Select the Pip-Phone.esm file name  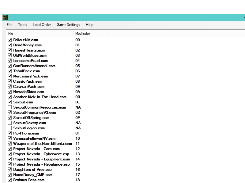(x=26, y=133)
